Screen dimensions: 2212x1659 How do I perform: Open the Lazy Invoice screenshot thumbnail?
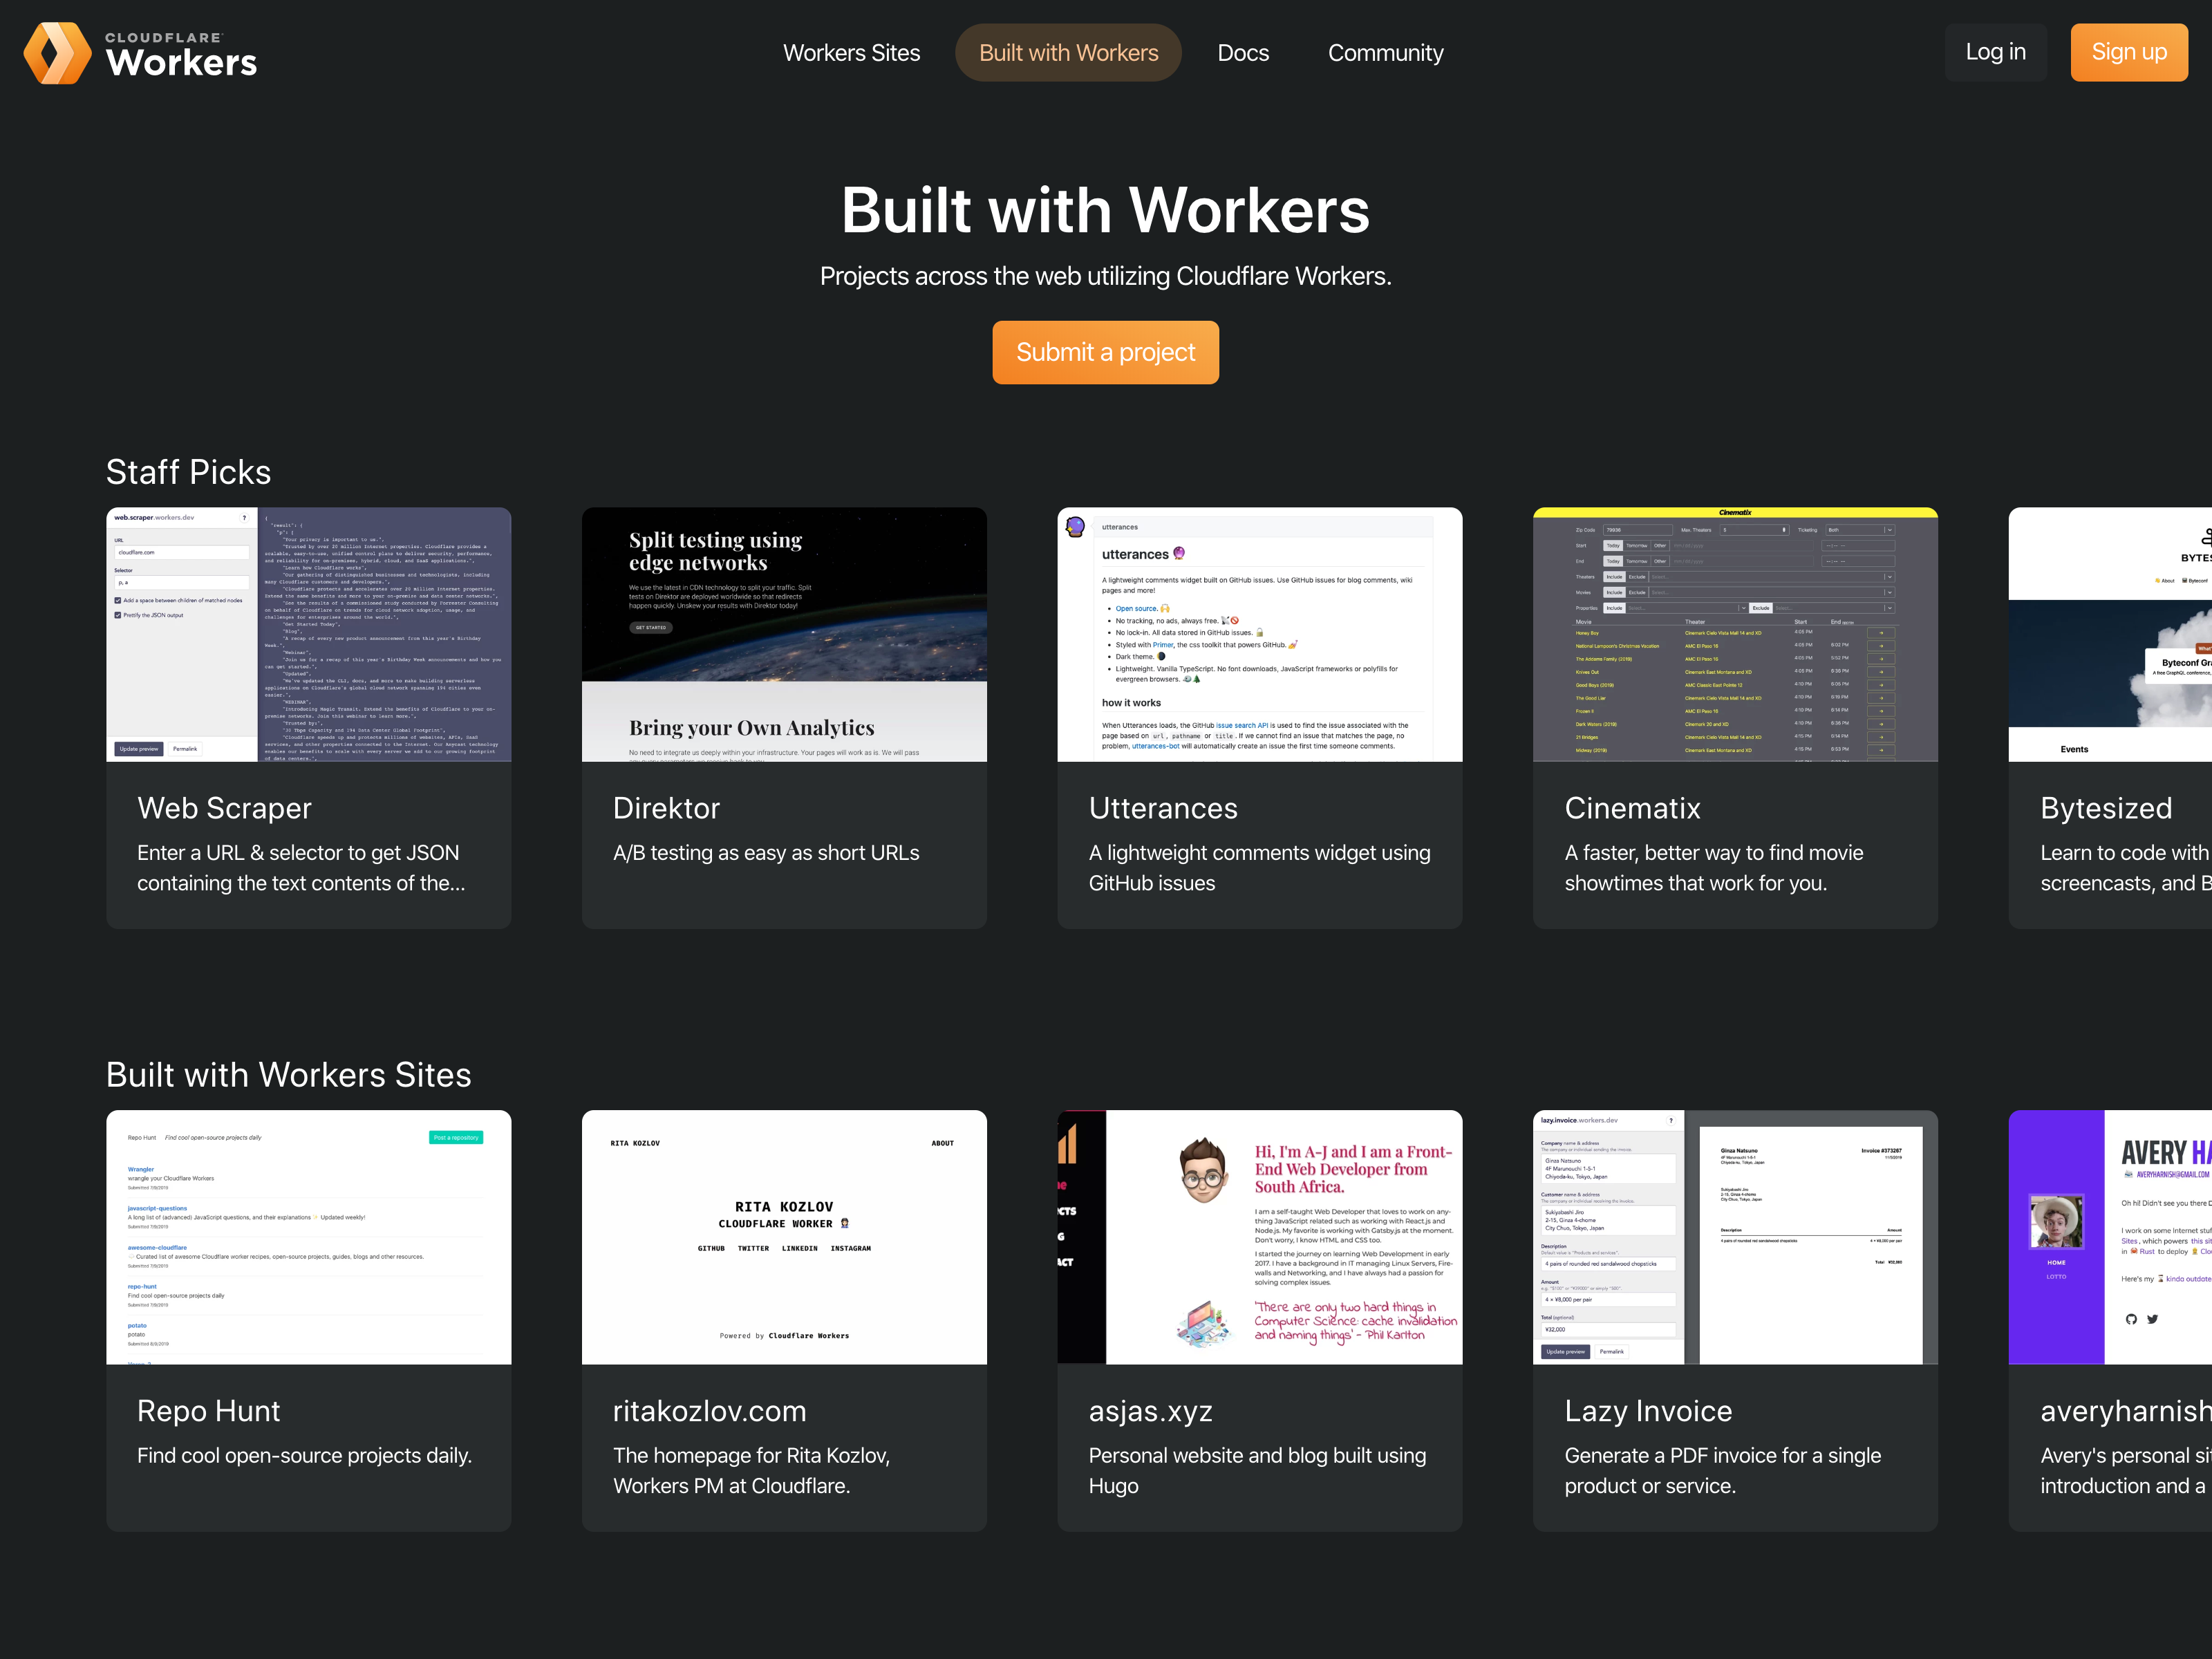(1735, 1237)
